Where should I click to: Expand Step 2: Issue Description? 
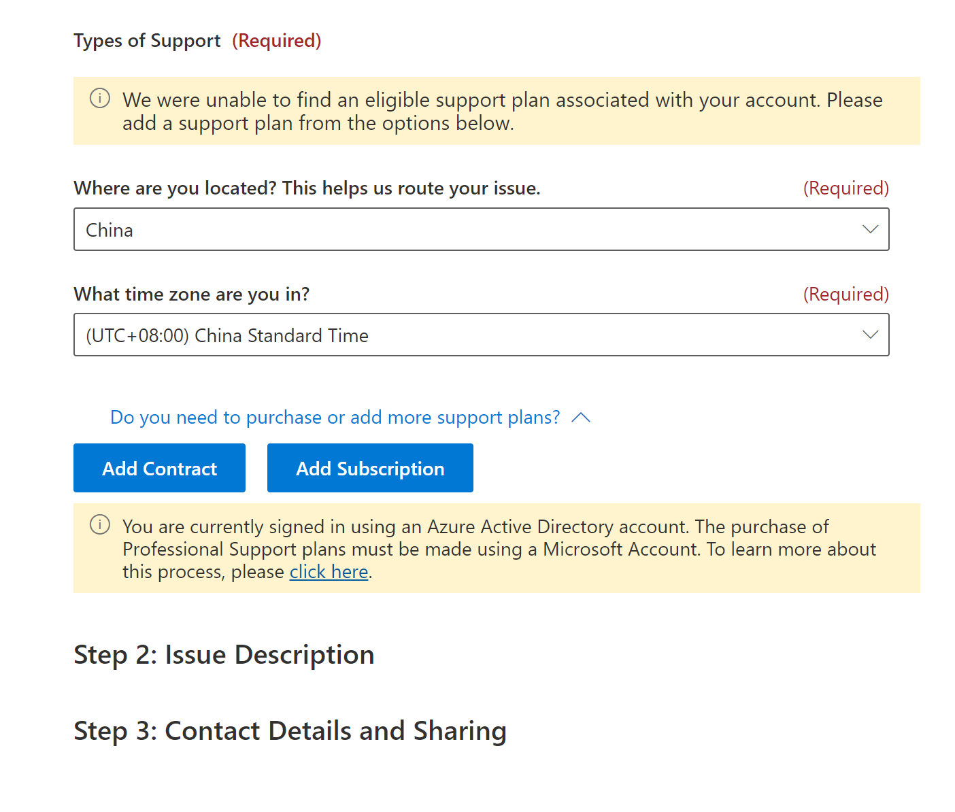(224, 655)
